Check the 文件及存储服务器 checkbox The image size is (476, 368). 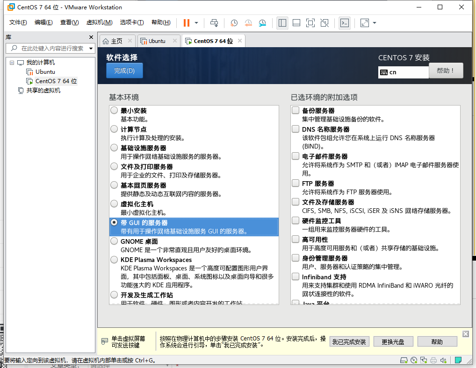[x=296, y=202]
